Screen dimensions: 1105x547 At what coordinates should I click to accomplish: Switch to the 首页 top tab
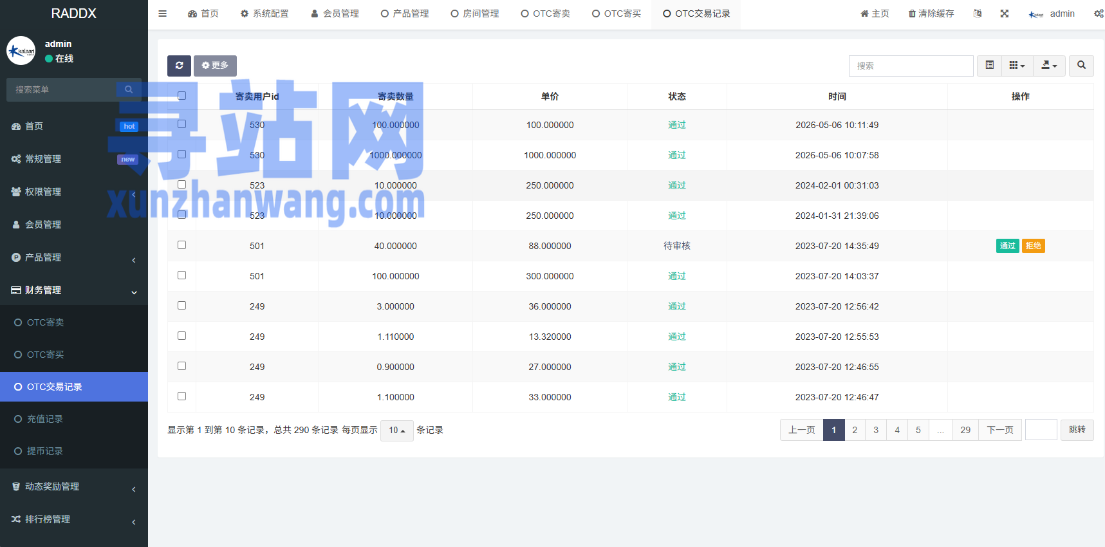click(203, 14)
